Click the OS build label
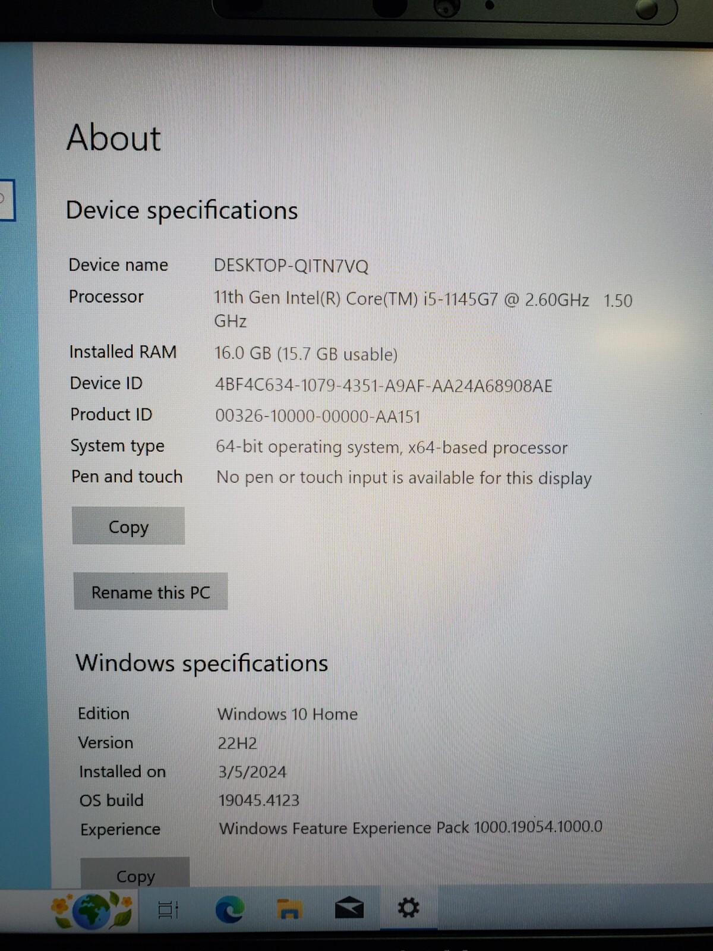713x951 pixels. [x=112, y=800]
